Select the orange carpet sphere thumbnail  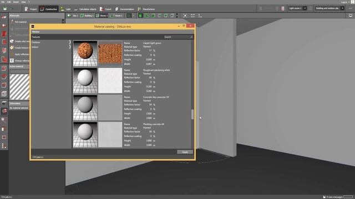point(85,53)
